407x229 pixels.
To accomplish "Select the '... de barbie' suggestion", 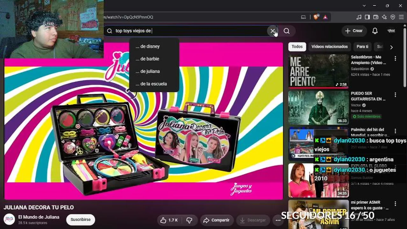I will click(x=154, y=59).
